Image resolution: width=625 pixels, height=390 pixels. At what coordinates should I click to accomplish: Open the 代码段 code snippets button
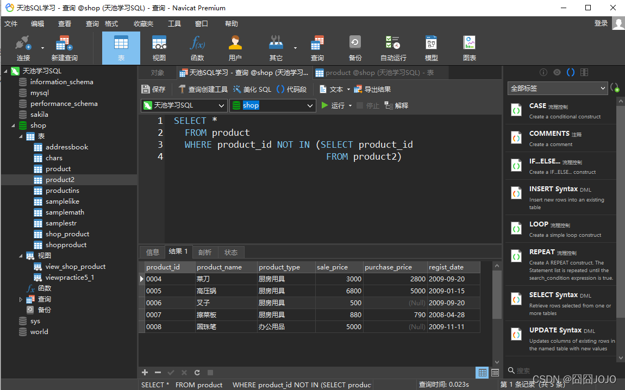[292, 89]
